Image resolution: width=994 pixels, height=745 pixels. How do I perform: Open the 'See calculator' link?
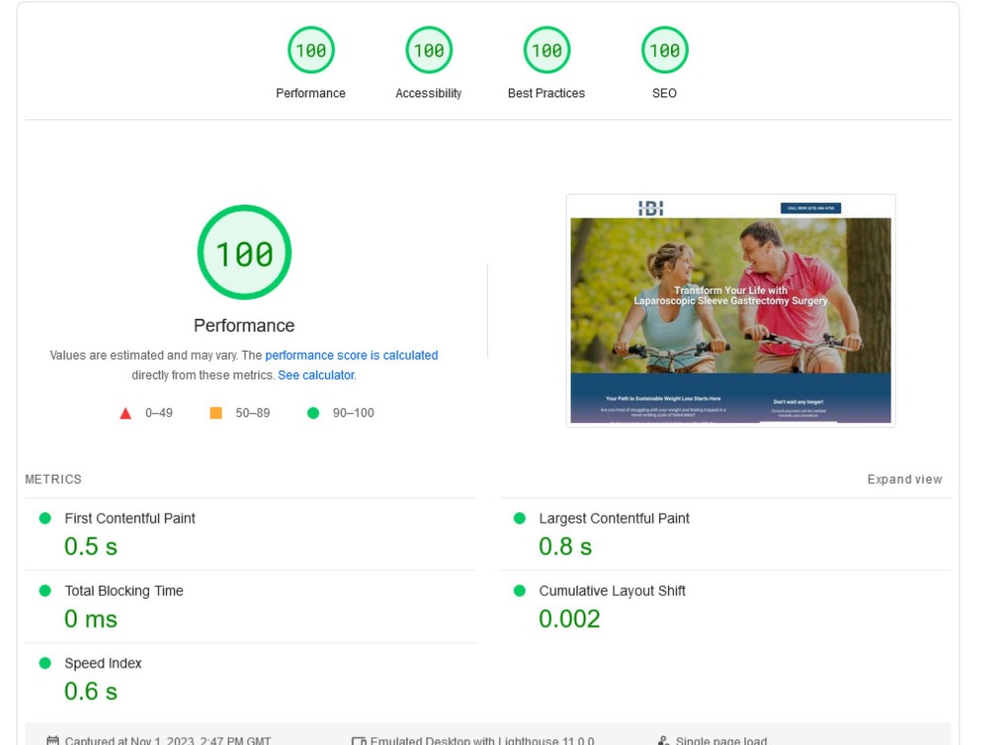[x=316, y=375]
